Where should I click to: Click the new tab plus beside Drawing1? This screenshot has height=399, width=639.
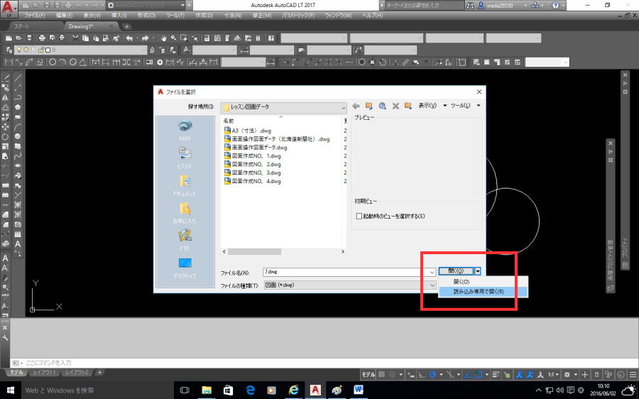pos(127,26)
